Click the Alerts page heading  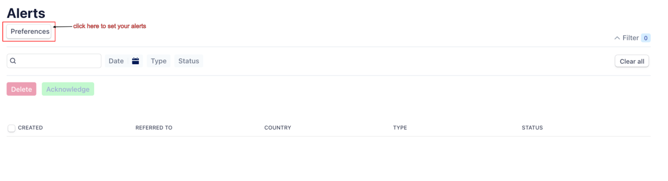[26, 13]
